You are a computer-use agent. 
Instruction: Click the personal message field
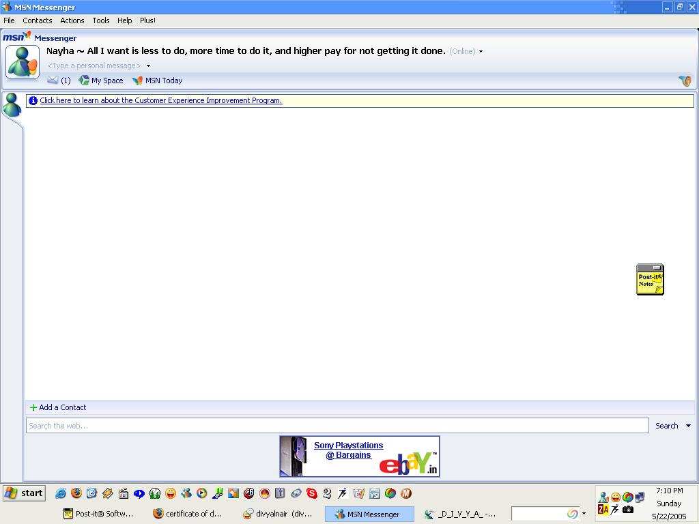94,66
